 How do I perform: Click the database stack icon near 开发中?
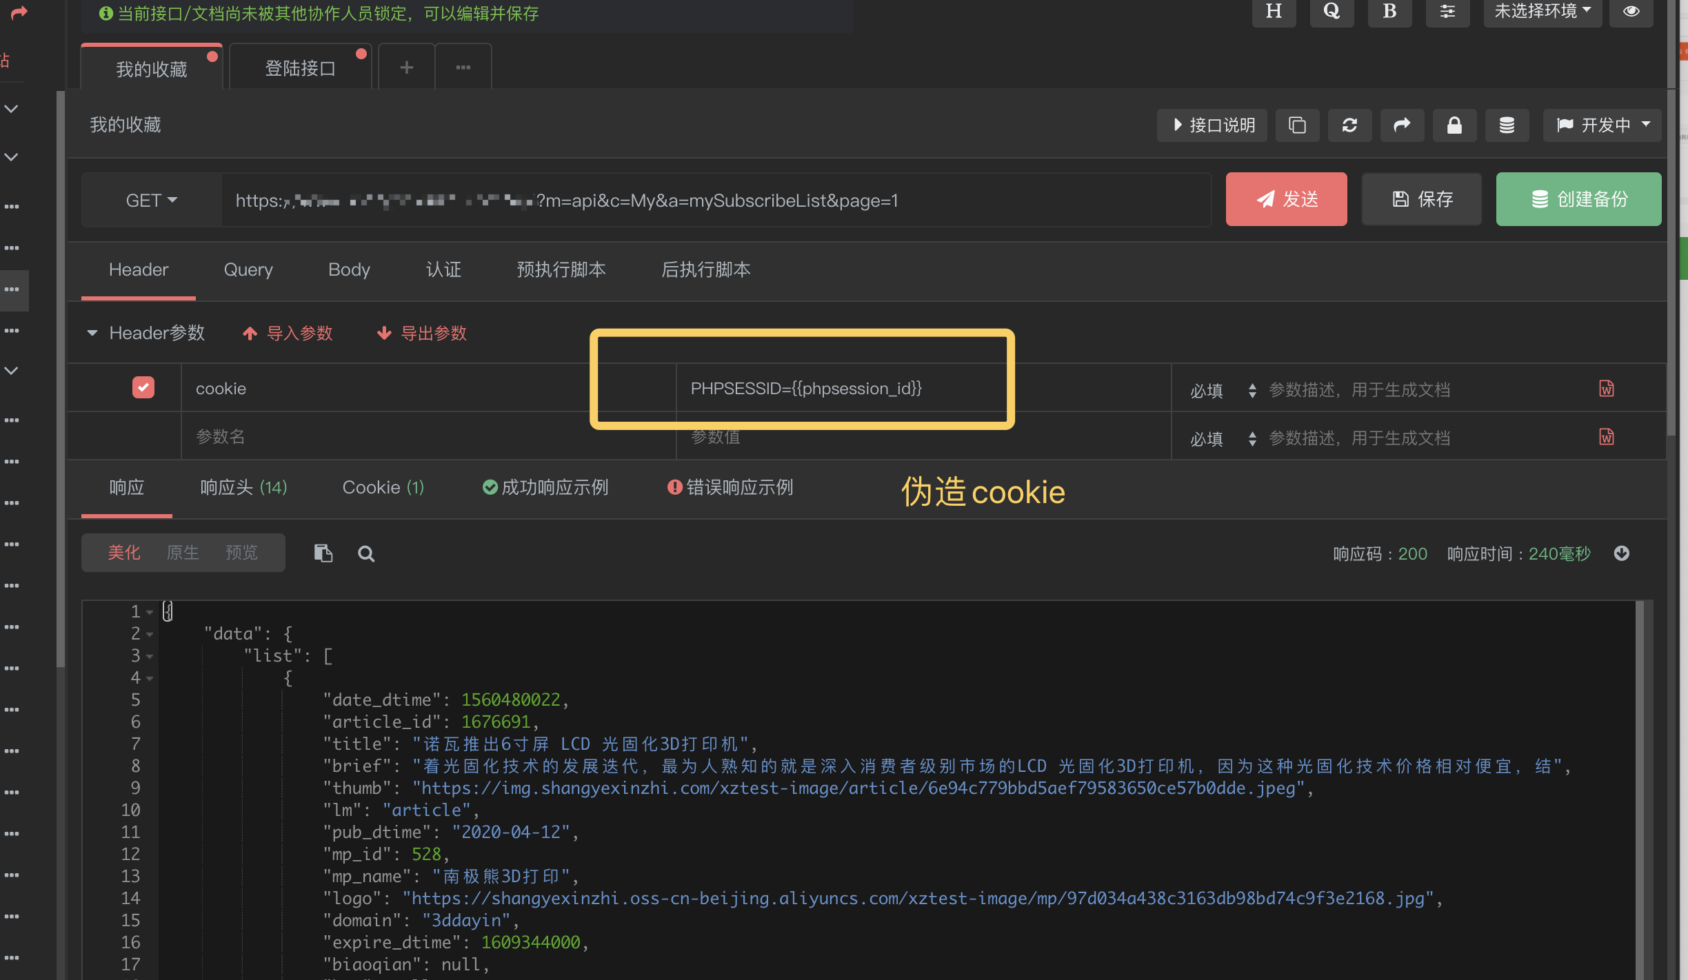[1507, 125]
